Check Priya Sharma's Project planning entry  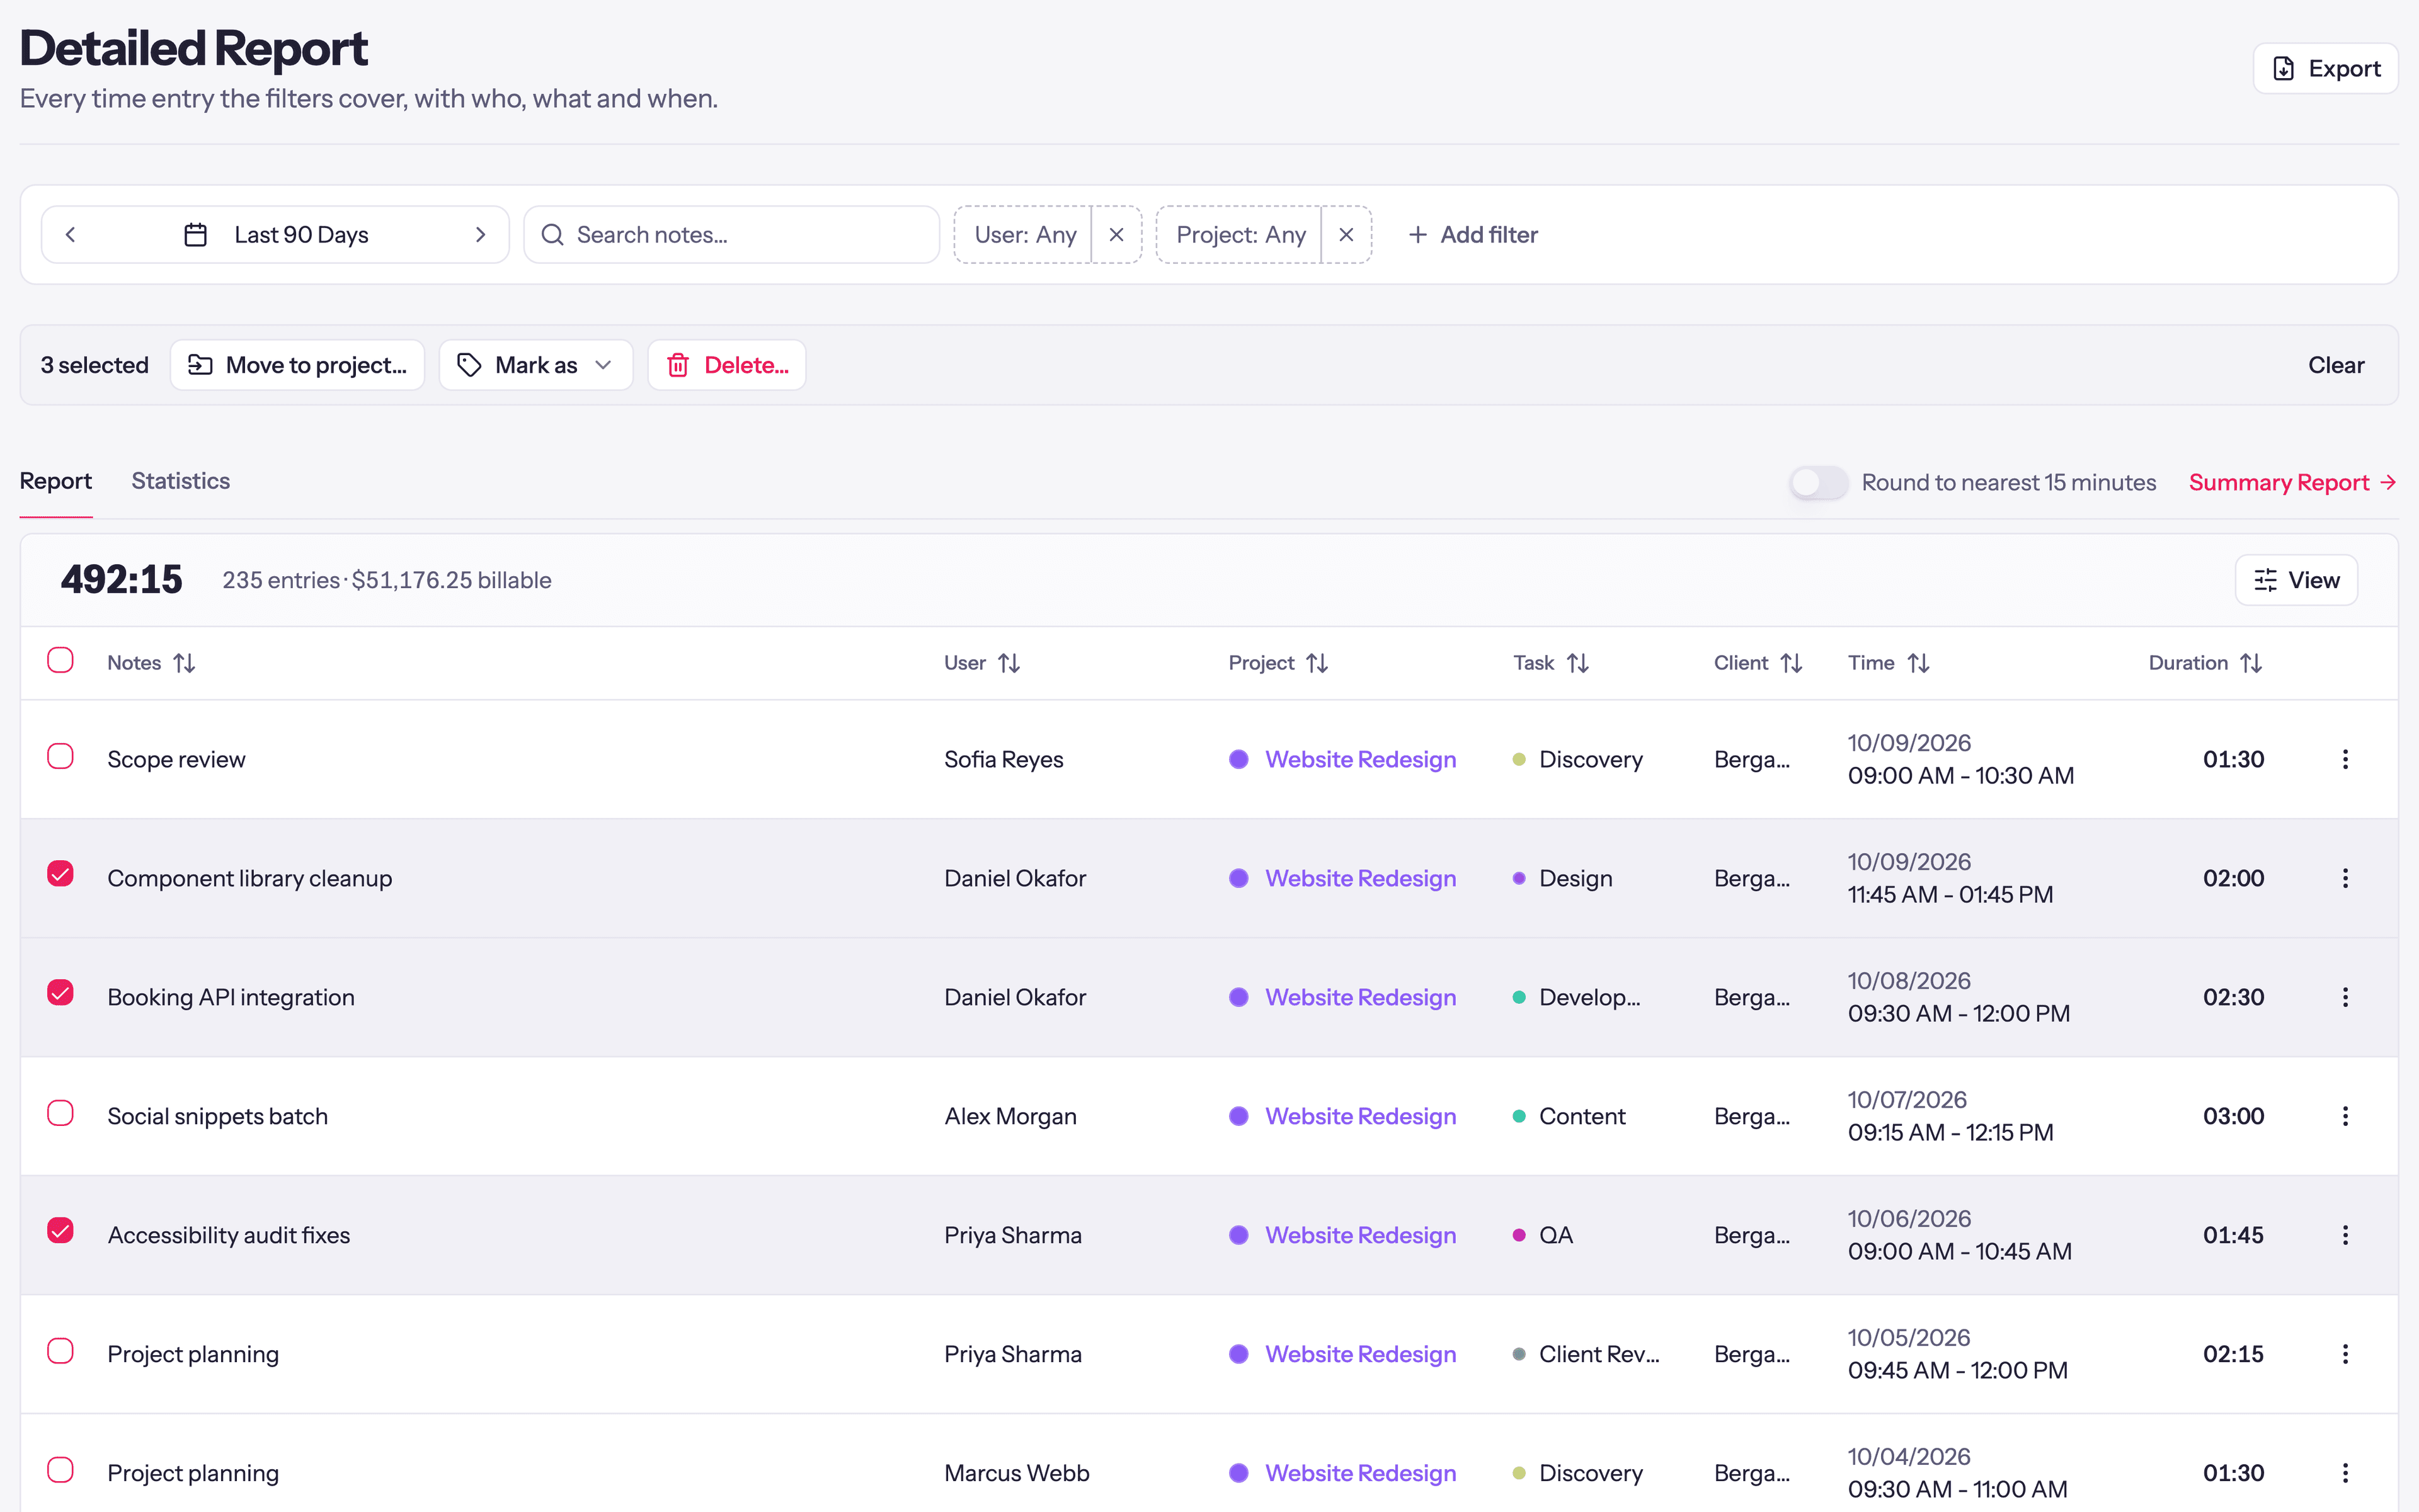point(60,1351)
